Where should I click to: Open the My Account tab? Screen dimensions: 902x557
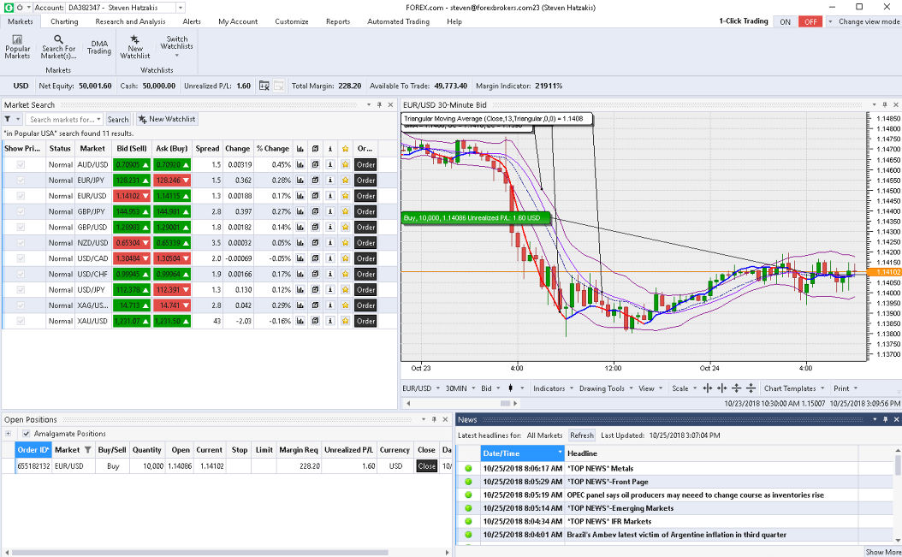click(x=238, y=21)
